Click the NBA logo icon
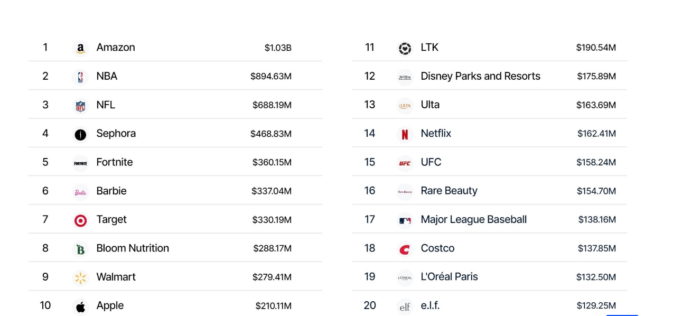Image resolution: width=682 pixels, height=316 pixels. coord(80,77)
